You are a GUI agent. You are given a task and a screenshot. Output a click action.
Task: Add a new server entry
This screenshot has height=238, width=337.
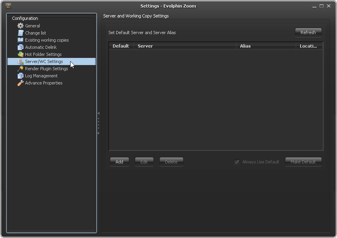pos(119,162)
